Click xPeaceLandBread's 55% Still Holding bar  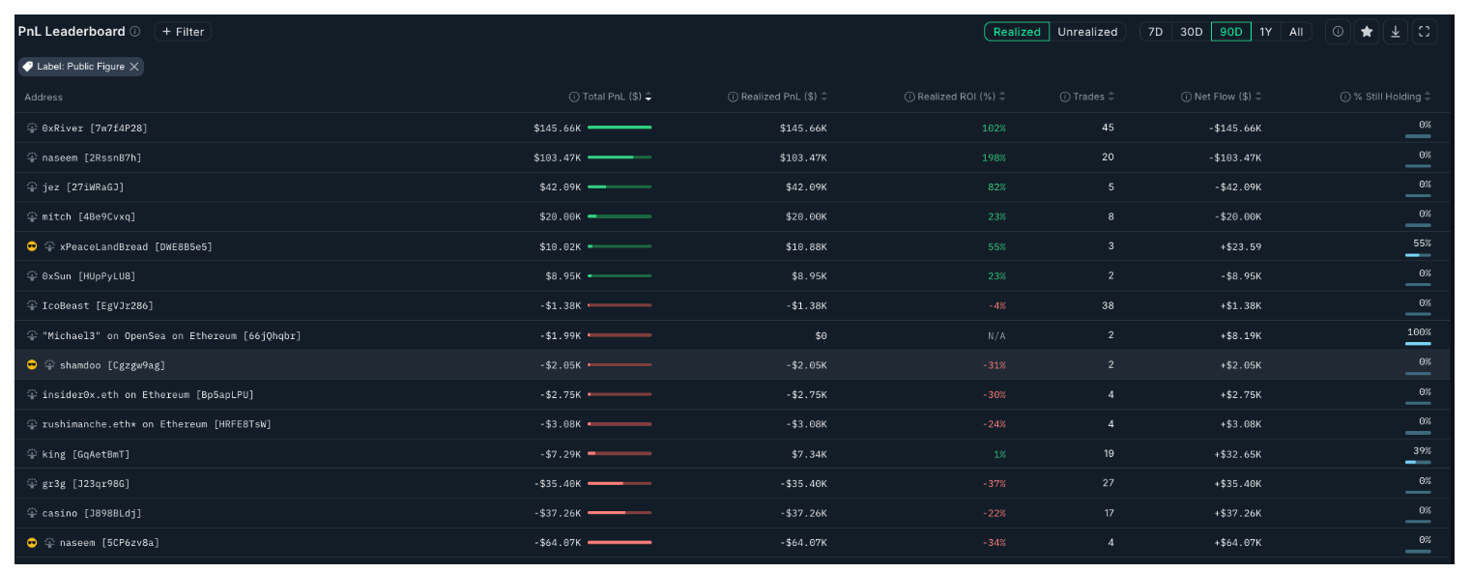pos(1418,255)
